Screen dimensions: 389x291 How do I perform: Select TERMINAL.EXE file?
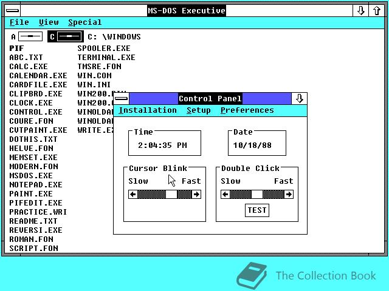point(106,58)
